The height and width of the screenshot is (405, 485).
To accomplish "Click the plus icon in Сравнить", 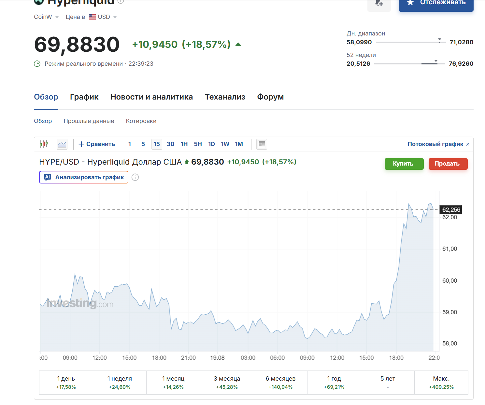I will click(x=81, y=144).
